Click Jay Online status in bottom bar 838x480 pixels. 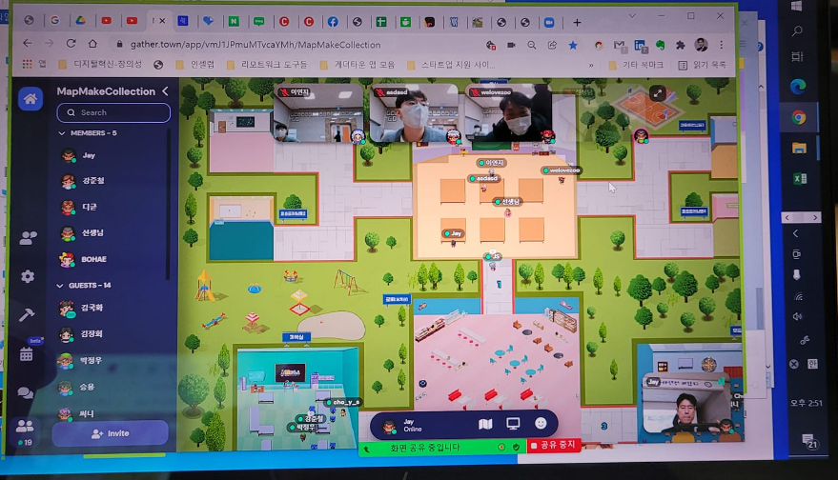[x=412, y=426]
